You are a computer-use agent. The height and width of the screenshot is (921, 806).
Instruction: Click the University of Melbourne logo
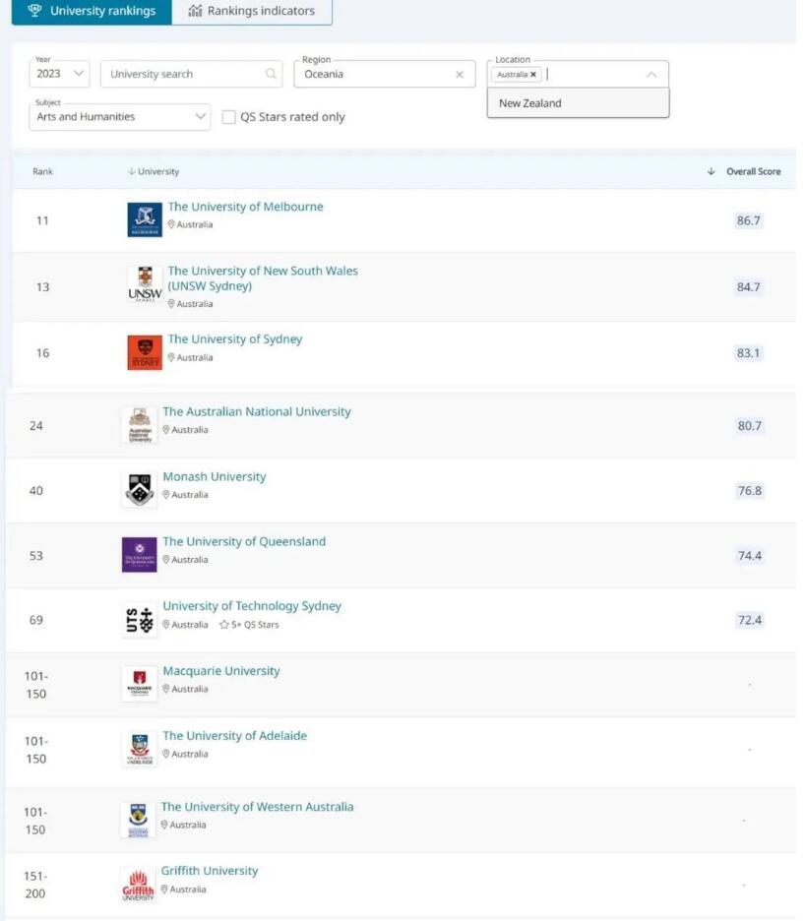[x=145, y=219]
